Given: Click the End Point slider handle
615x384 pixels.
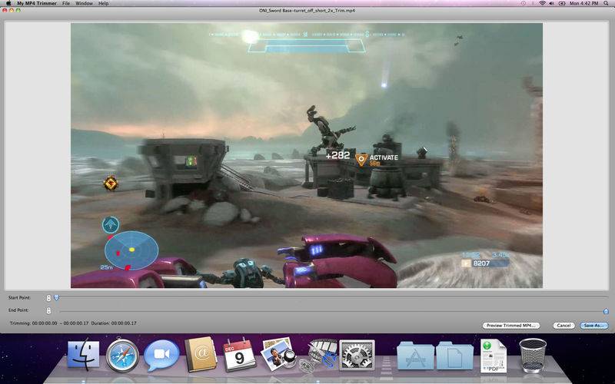Looking at the screenshot, I should tap(606, 311).
